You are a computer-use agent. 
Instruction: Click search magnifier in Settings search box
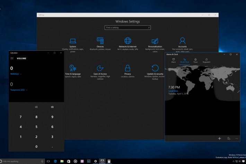pyautogui.click(x=149, y=28)
